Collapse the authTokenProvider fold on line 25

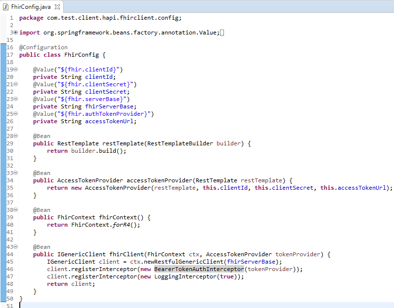[15, 114]
